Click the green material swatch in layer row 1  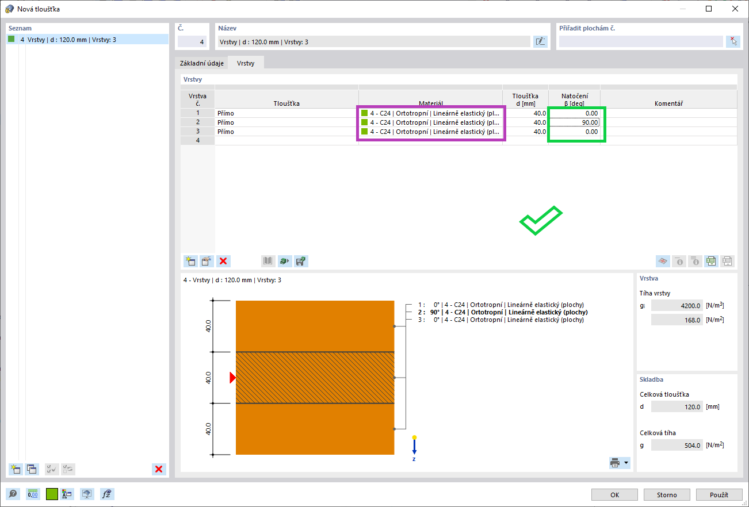tap(364, 113)
